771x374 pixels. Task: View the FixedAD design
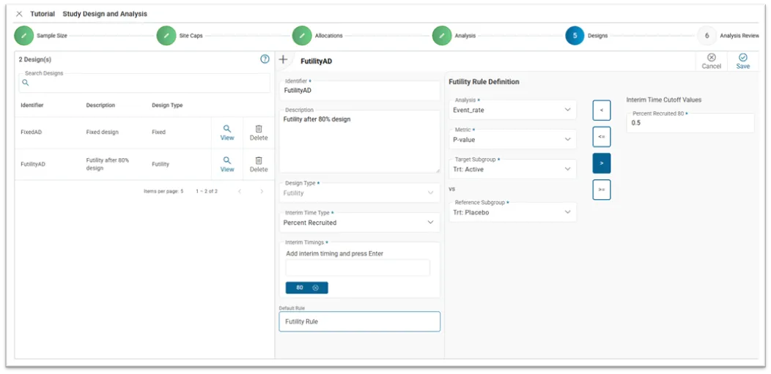(227, 132)
